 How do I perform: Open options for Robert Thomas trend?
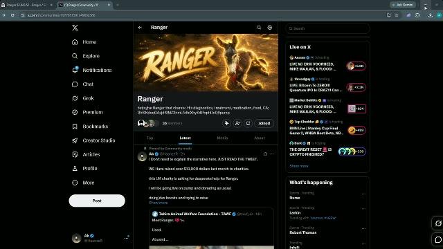pyautogui.click(x=363, y=228)
